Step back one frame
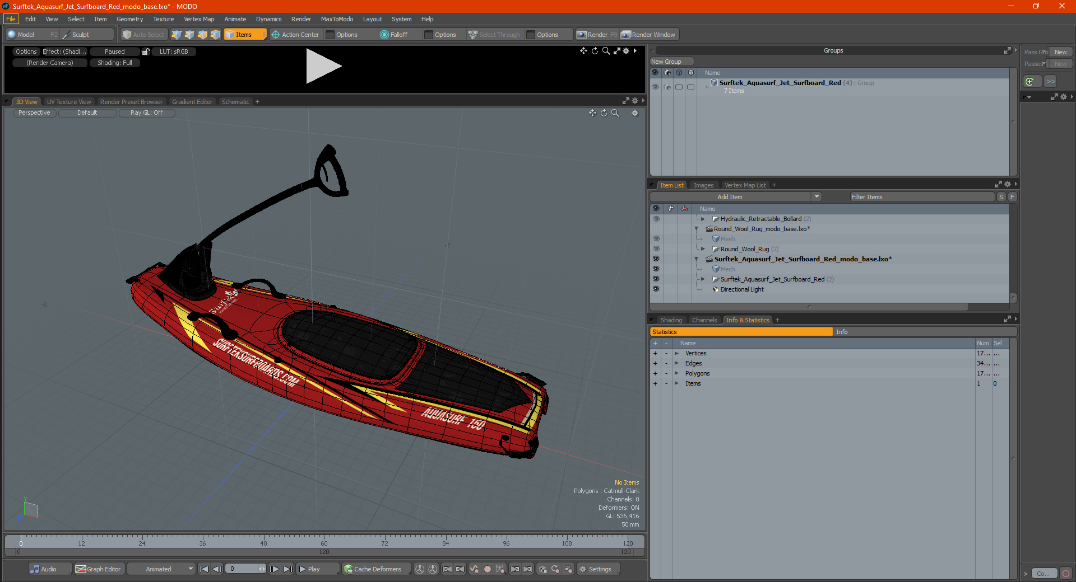This screenshot has height=582, width=1076. (x=217, y=569)
